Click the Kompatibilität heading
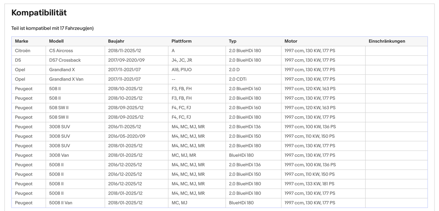 pyautogui.click(x=39, y=13)
